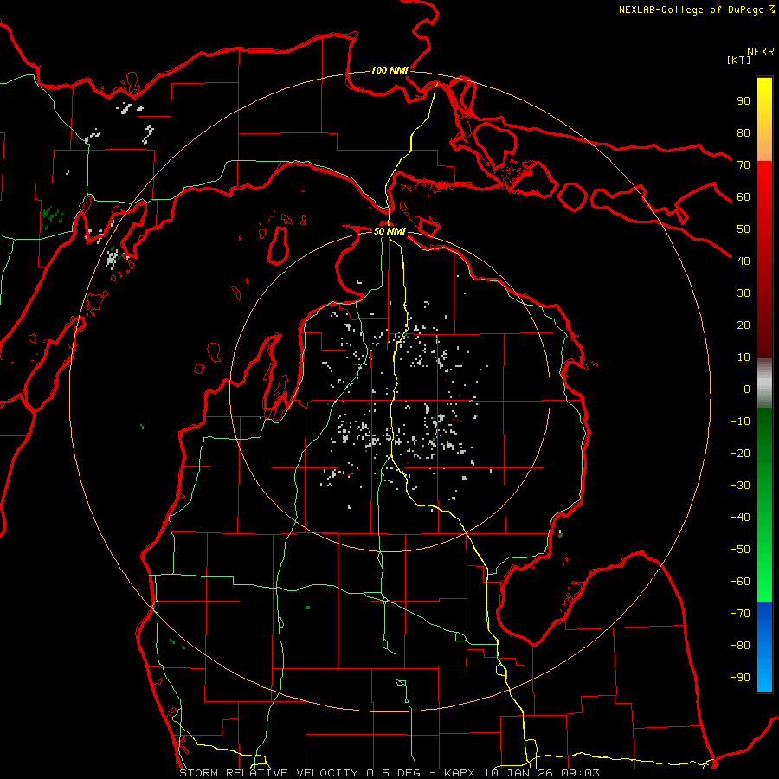Click the -80 value on the velocity scale

pyautogui.click(x=740, y=646)
